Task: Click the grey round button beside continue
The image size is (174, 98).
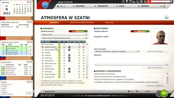Action: point(159,94)
